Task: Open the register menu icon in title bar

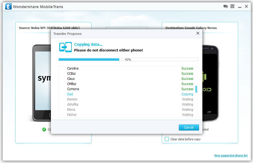Action: click(x=233, y=6)
